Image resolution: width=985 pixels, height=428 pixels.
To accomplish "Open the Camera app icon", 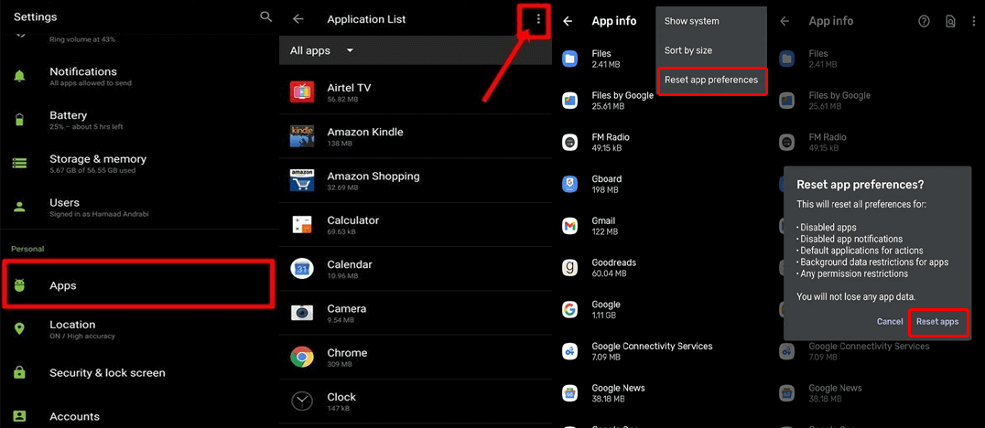I will (x=301, y=313).
